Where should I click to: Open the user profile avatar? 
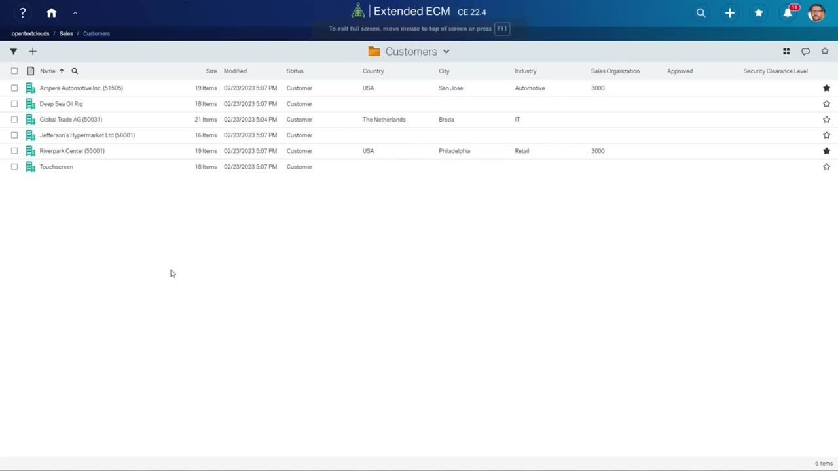pyautogui.click(x=816, y=12)
